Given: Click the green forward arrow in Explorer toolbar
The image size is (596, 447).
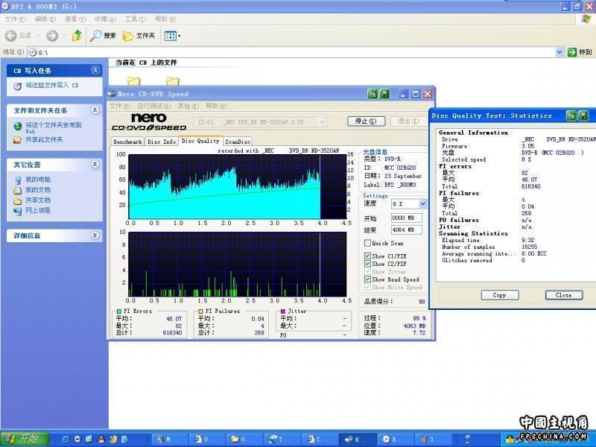Looking at the screenshot, I should (x=52, y=36).
